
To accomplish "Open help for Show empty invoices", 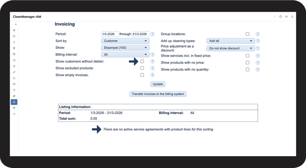I will click(x=153, y=75).
